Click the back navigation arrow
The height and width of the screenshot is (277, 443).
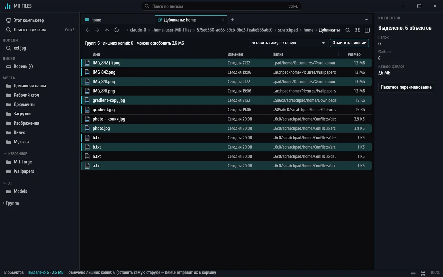pos(88,30)
